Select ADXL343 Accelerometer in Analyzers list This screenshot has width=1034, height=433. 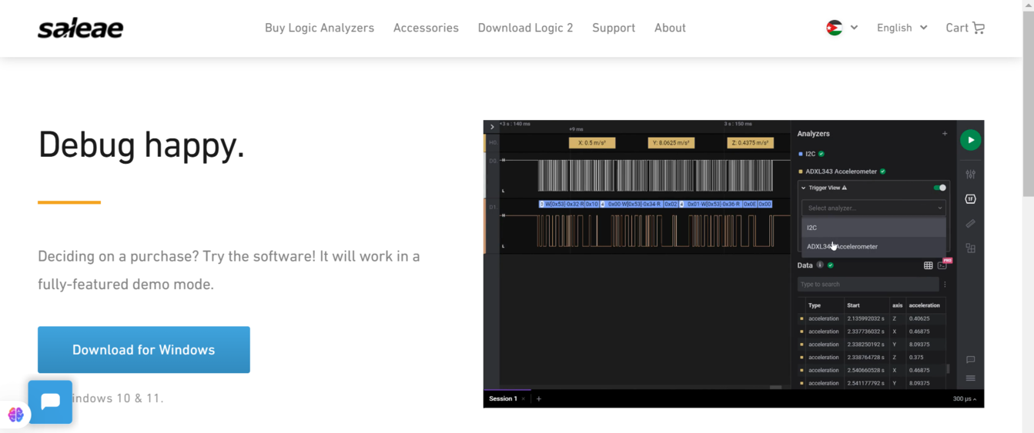842,172
